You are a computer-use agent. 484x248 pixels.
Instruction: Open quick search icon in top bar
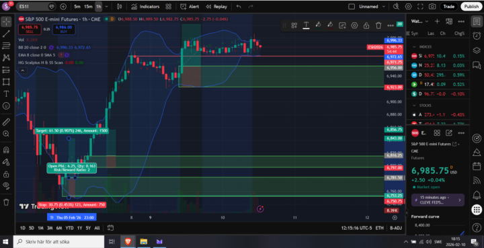(x=396, y=7)
